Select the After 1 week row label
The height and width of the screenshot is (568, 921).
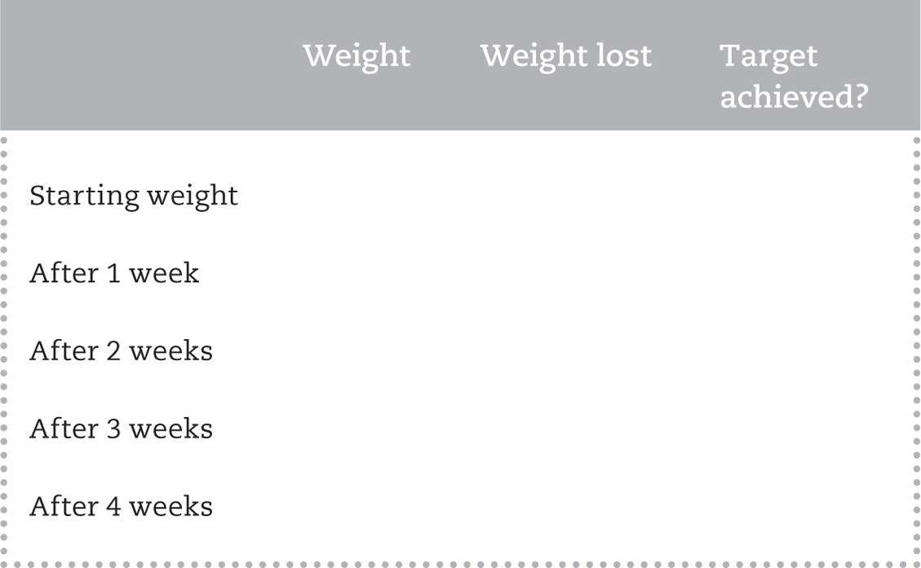pos(114,273)
